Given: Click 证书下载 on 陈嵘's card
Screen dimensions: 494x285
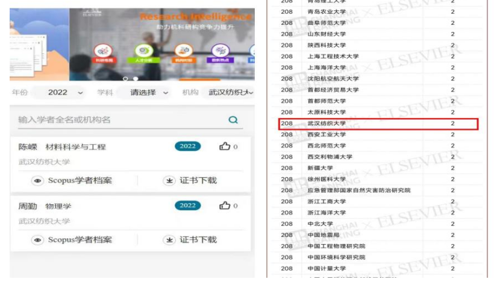Looking at the screenshot, I should point(190,180).
